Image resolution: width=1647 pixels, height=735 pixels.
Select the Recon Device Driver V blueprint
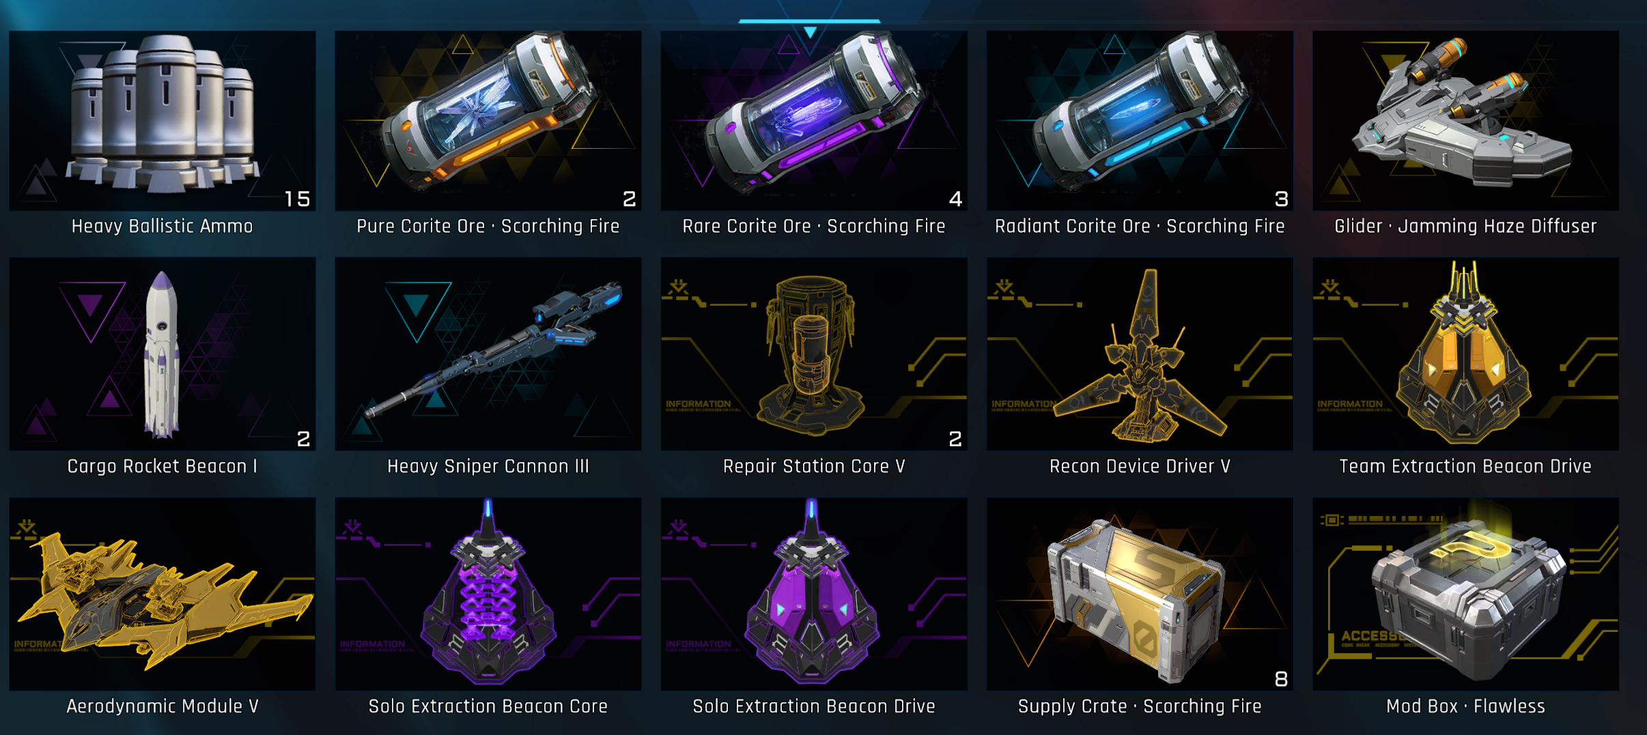(x=1140, y=354)
